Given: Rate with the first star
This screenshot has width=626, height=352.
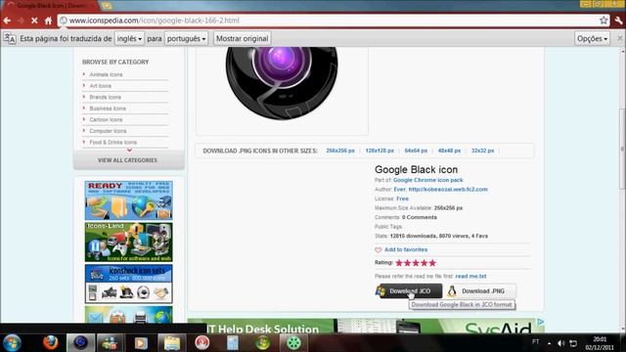Looking at the screenshot, I should point(399,263).
